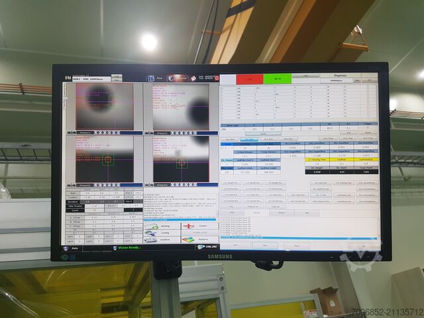Select highlighted blue row in vision log
This screenshot has width=424, height=318.
point(180,220)
